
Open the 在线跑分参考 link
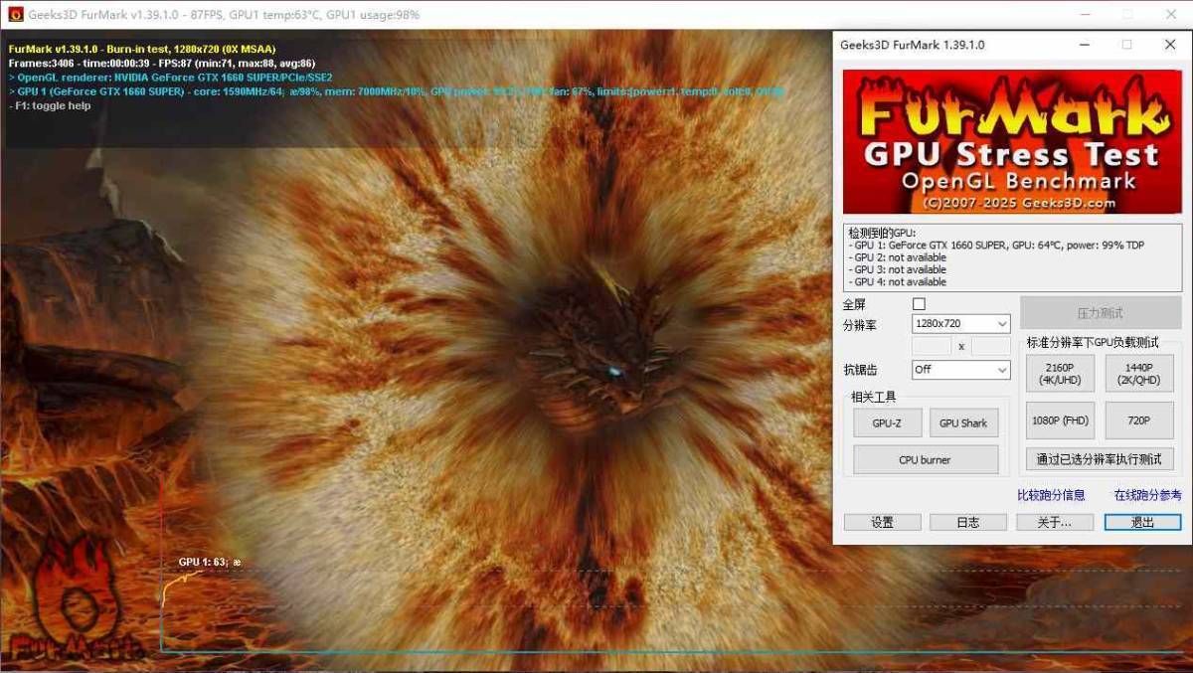point(1147,495)
